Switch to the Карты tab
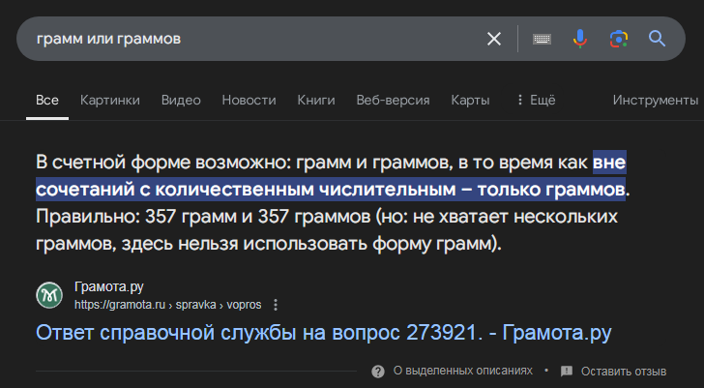This screenshot has height=388, width=704. (x=470, y=100)
